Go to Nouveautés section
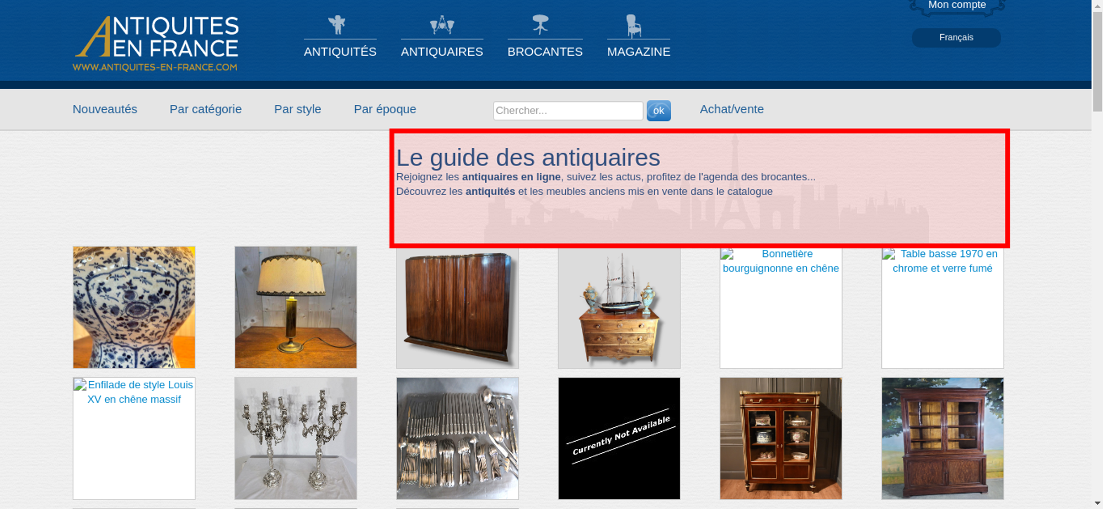The image size is (1103, 509). pos(105,109)
